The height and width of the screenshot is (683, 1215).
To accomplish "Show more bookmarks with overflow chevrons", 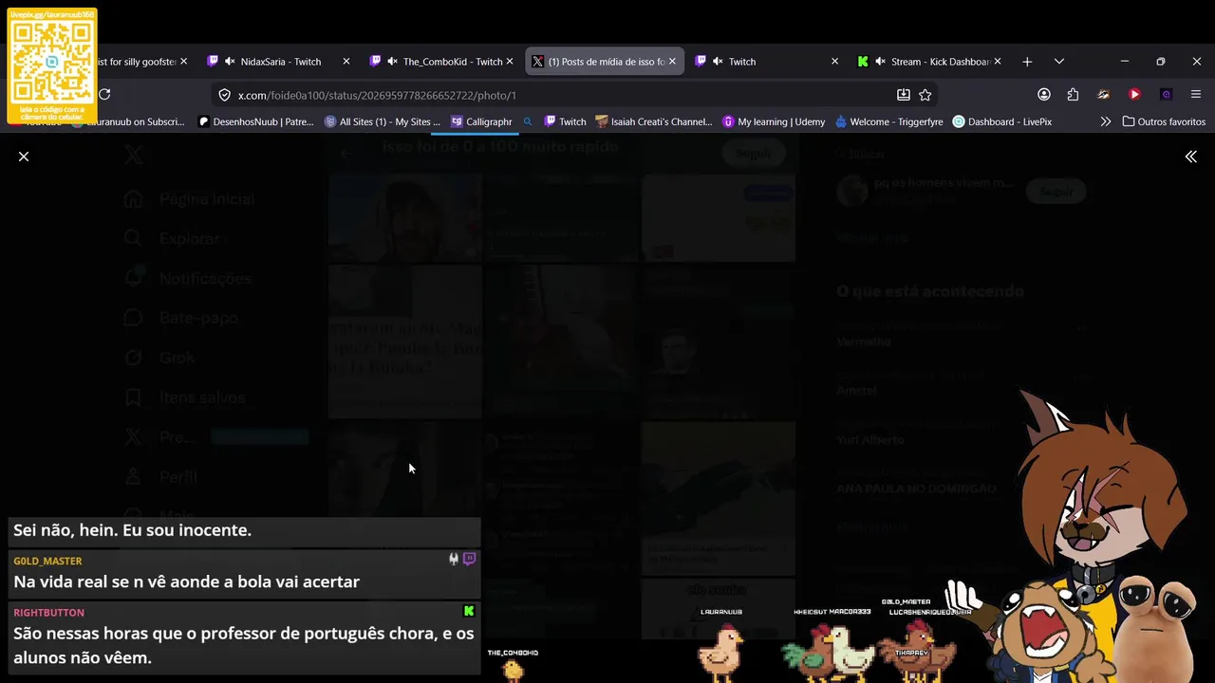I will tap(1105, 121).
